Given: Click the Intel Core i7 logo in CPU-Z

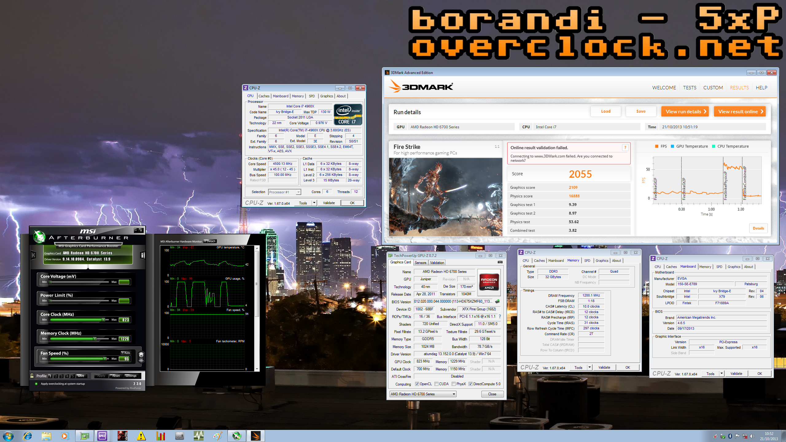Looking at the screenshot, I should click(x=348, y=114).
